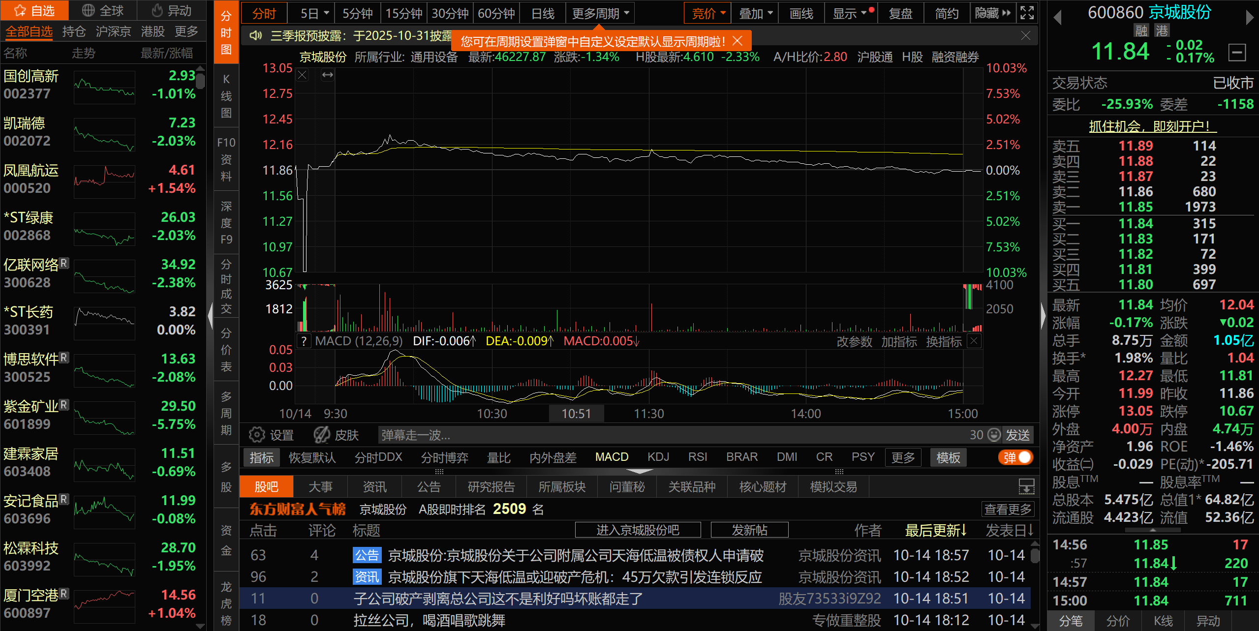Click the 发帖 post button
The height and width of the screenshot is (631, 1259).
749,530
